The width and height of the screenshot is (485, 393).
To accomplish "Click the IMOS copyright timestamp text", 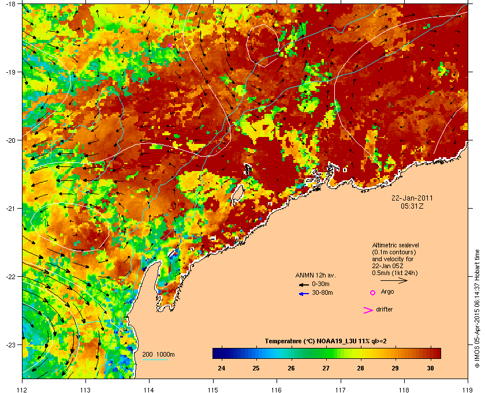I will (477, 309).
